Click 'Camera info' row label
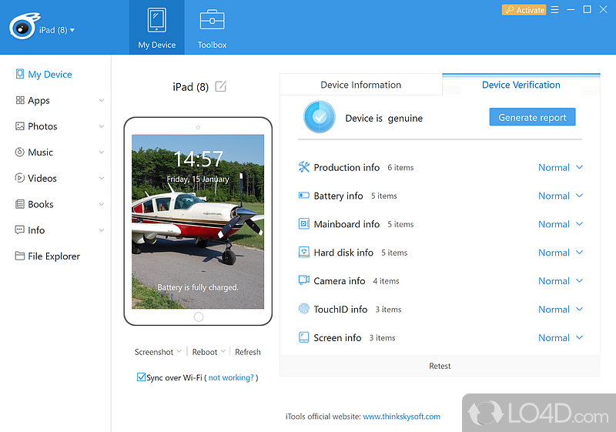 click(340, 281)
